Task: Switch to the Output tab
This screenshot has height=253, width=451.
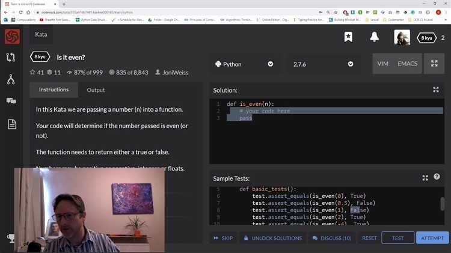Action: pyautogui.click(x=96, y=90)
